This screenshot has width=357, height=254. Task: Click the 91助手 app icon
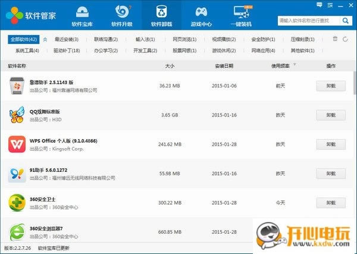coord(17,174)
